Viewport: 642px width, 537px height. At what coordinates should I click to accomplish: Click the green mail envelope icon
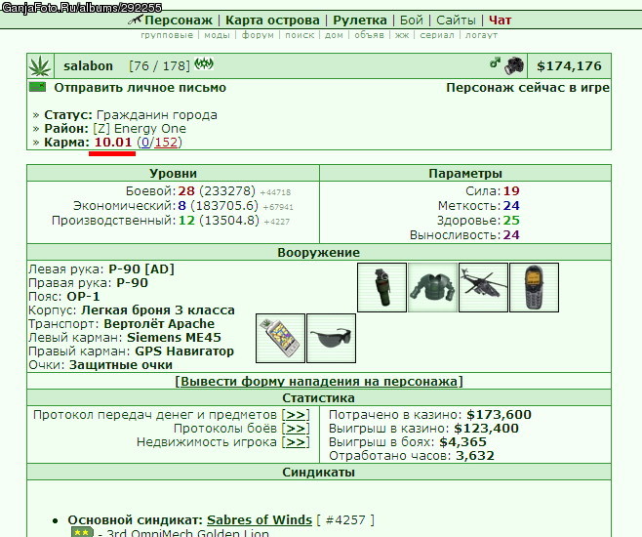coord(37,87)
